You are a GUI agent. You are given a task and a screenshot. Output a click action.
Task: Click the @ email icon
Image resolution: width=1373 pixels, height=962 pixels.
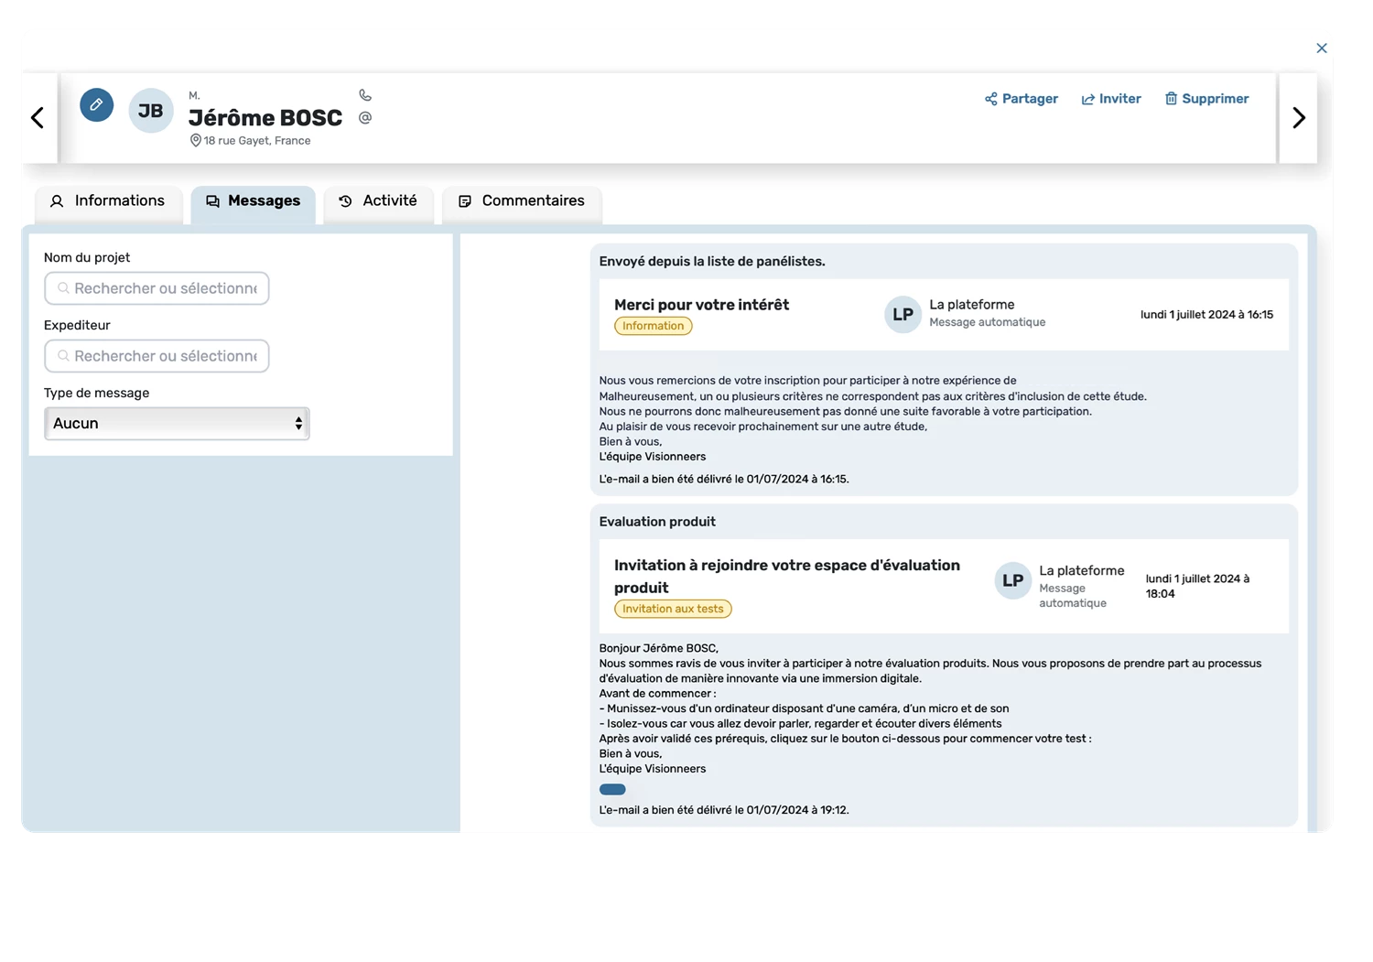[x=365, y=117]
